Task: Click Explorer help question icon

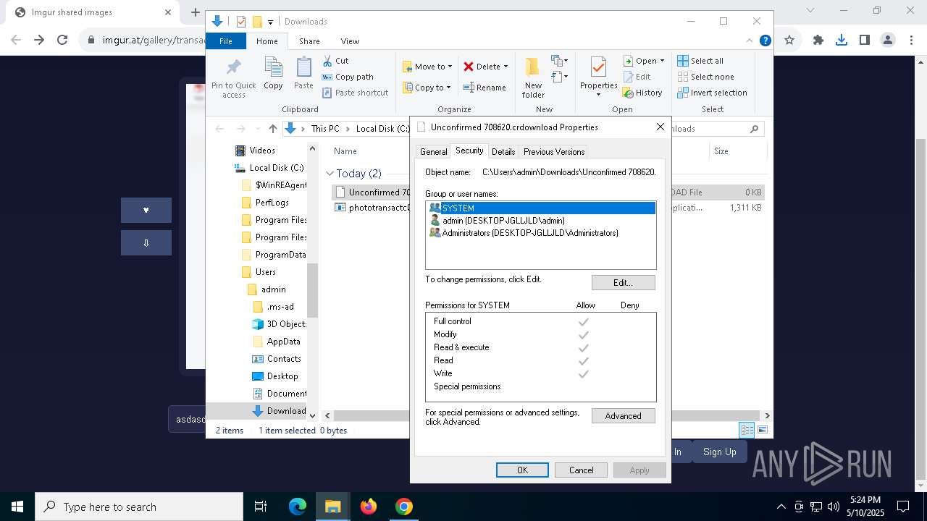Action: point(765,41)
